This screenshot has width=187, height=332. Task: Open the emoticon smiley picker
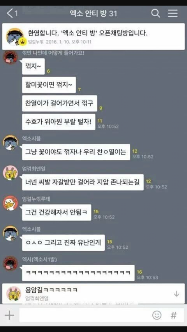157,315
